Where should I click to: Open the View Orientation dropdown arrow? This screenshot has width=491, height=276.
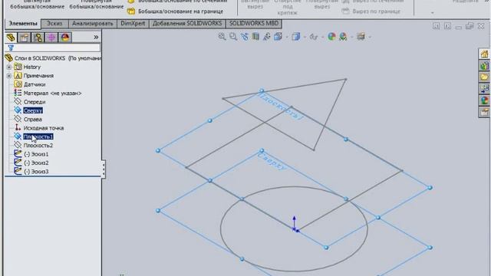[286, 38]
